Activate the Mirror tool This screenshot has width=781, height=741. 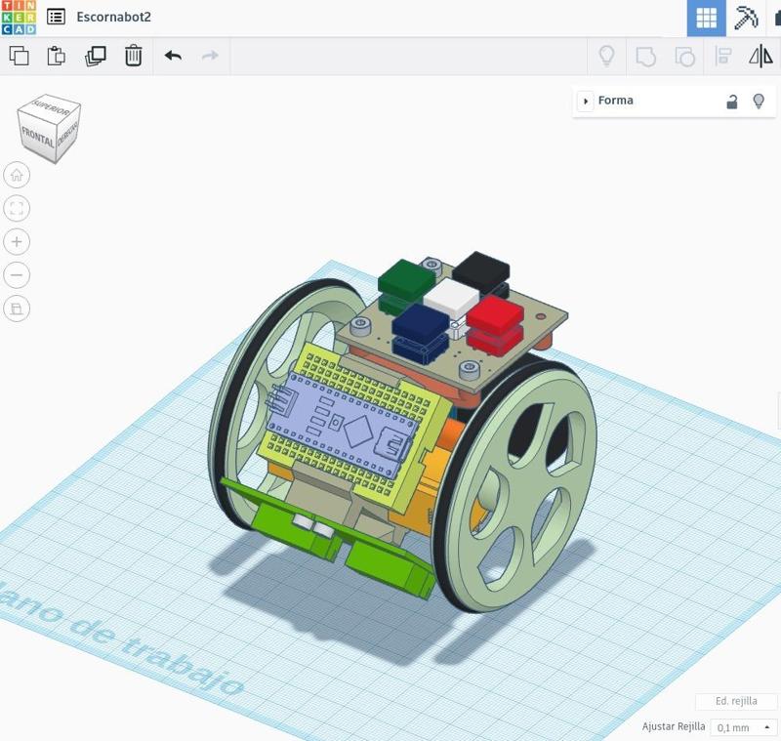(x=760, y=57)
